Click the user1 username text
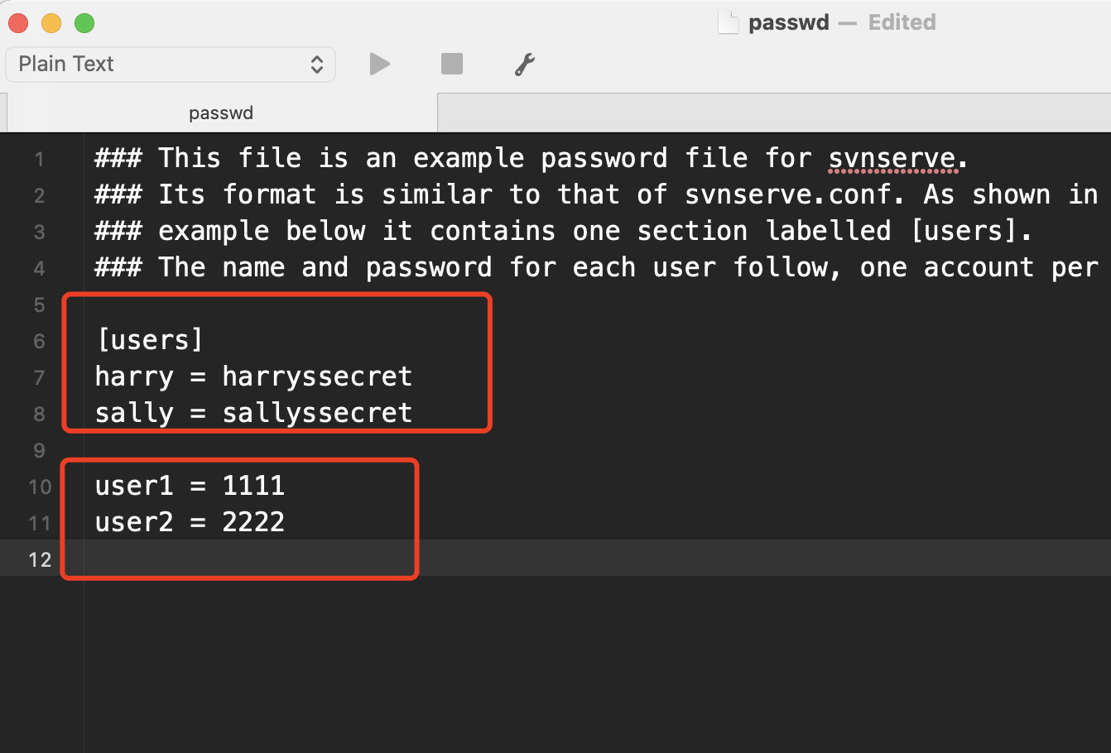The width and height of the screenshot is (1111, 753). click(x=134, y=486)
